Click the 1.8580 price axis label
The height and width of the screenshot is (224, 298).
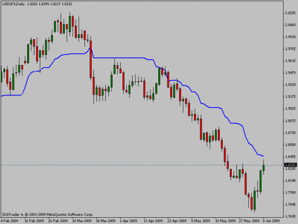pyautogui.click(x=290, y=145)
